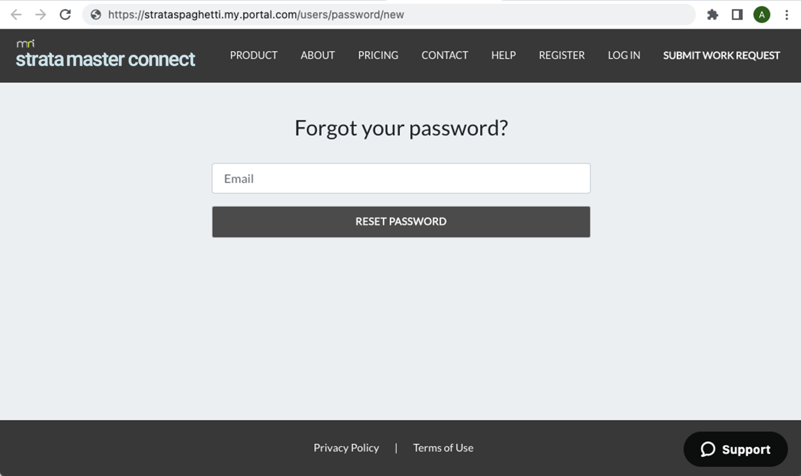Click LOG IN in the header
This screenshot has height=476, width=801.
click(624, 55)
